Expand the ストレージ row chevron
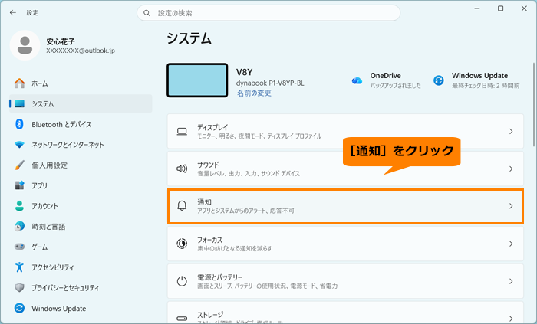This screenshot has height=324, width=537. point(511,318)
